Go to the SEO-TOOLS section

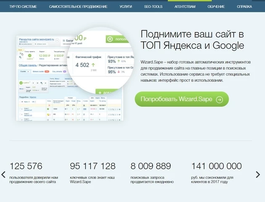click(x=153, y=7)
